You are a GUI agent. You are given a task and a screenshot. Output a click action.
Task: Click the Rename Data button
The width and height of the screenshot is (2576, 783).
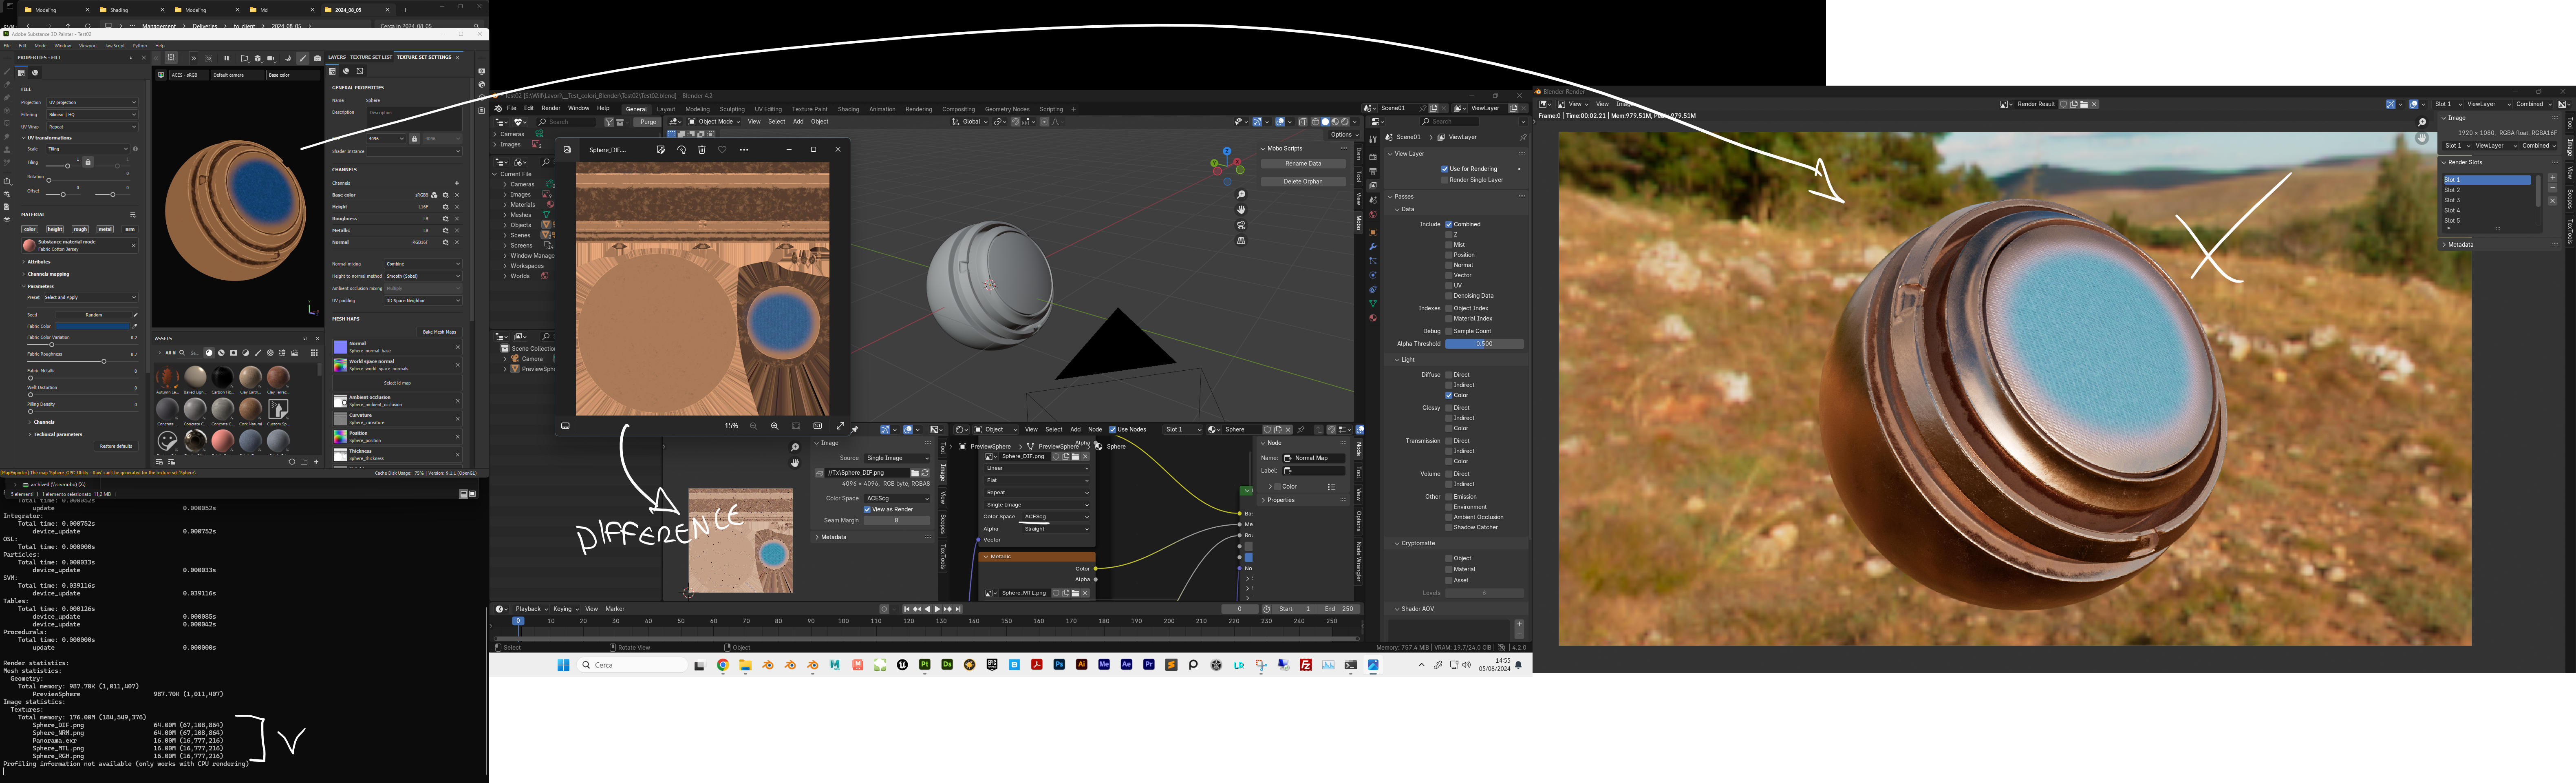[x=1303, y=163]
